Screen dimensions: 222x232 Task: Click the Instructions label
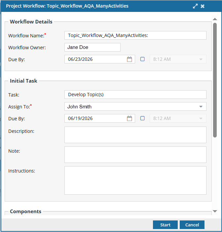[21, 171]
